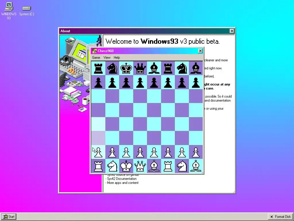Select the black pawn in front of the black king
Screen dimensions: 294x221
tap(126, 83)
